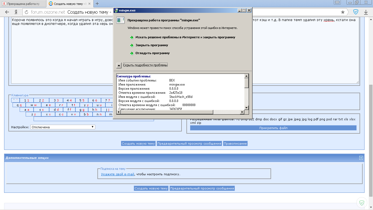Image resolution: width=373 pixels, height=210 pixels.
Task: Choose "Закрыть программу" in the error dialog
Action: pos(152,45)
